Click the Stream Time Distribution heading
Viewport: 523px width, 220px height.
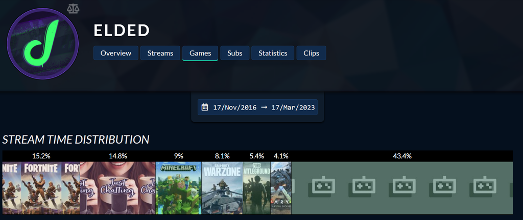click(76, 140)
